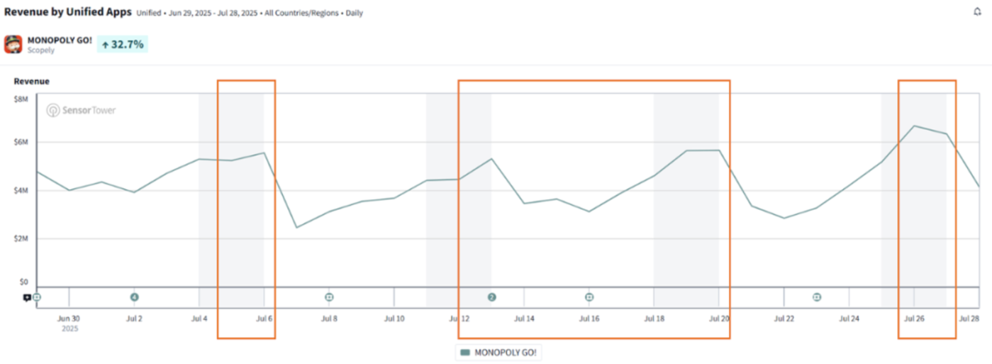The image size is (992, 364).
Task: Click the Sensor Tower watermark logo
Action: coord(82,111)
